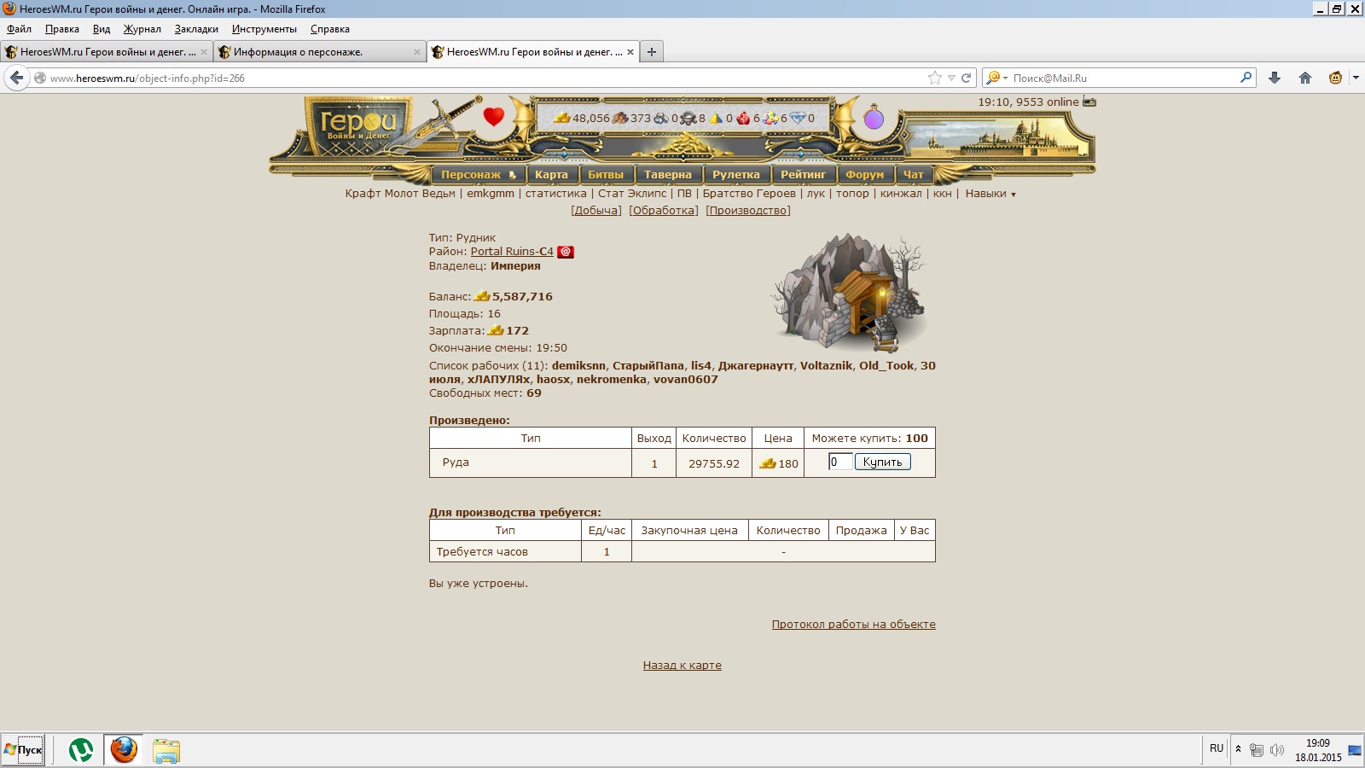Open the bookmarks dropdown arrow next to star
This screenshot has height=768, width=1365.
coord(951,78)
